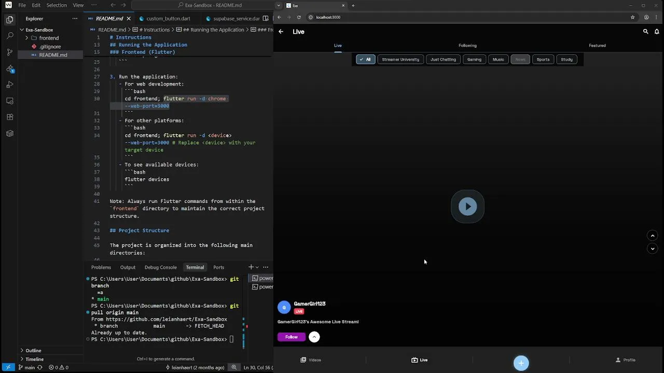664x373 pixels.
Task: Click the title bar overflow menu ellipsis
Action: coord(93,5)
